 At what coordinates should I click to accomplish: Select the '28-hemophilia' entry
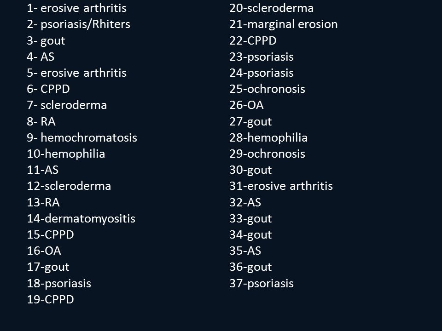coord(268,137)
